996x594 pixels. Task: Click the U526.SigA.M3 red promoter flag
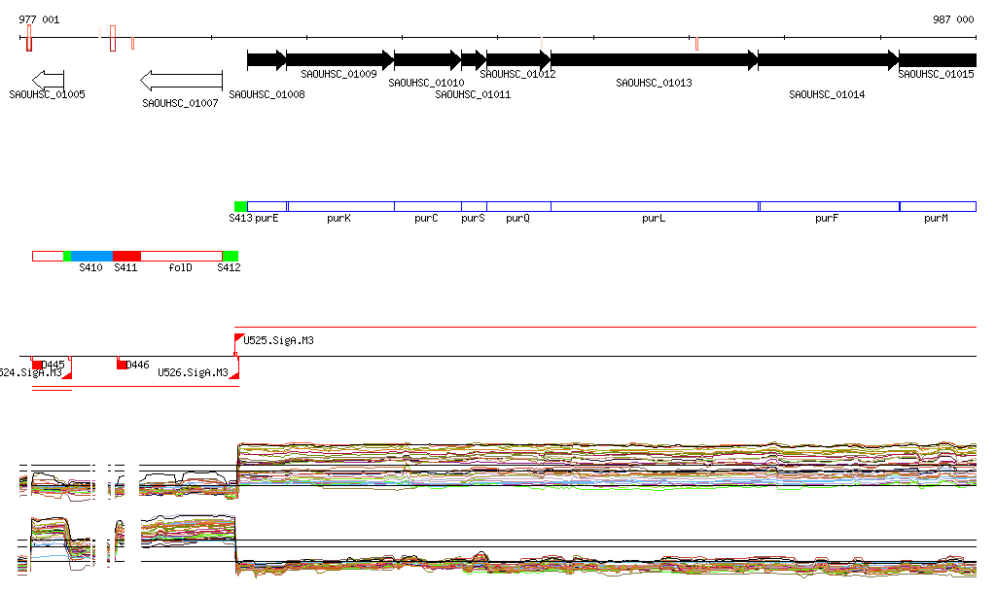(233, 374)
